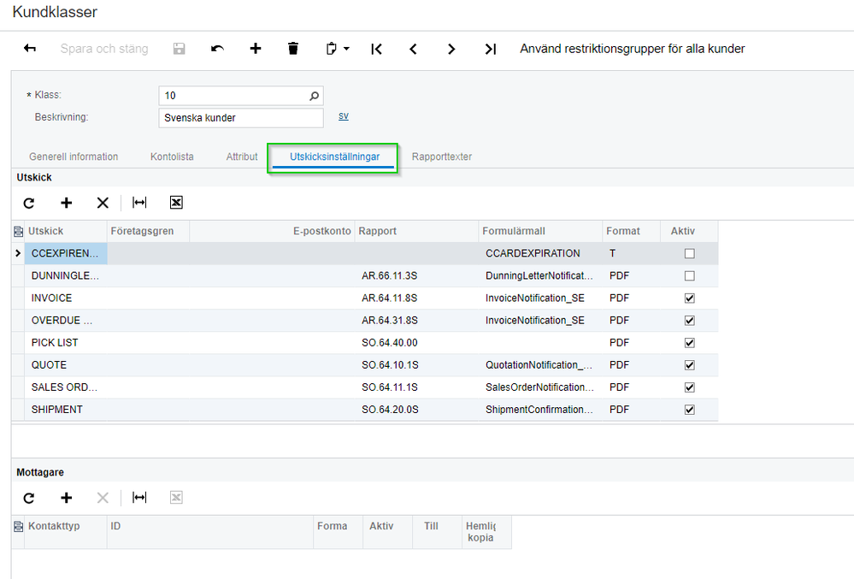The image size is (854, 579).
Task: Refresh the Utskick grid
Action: [29, 204]
